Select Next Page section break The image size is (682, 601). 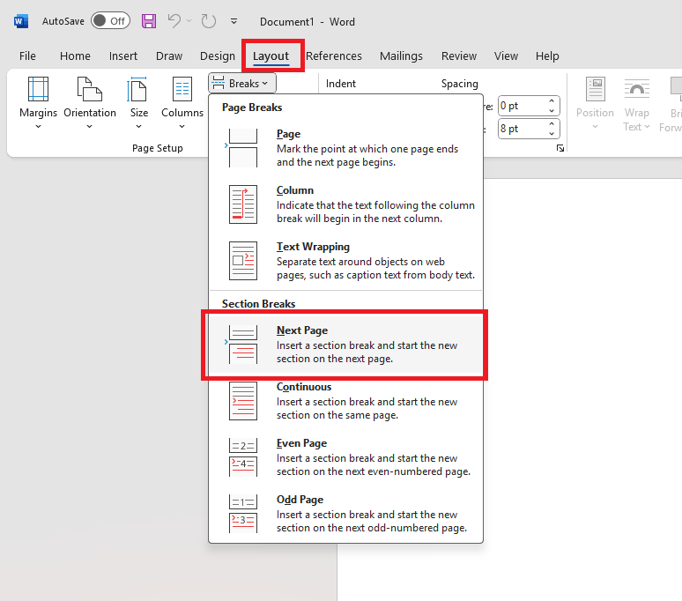pos(345,345)
